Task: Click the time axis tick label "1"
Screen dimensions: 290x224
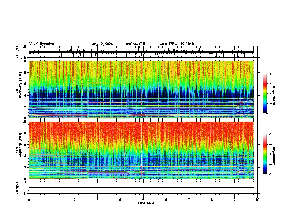Action: tap(52, 200)
